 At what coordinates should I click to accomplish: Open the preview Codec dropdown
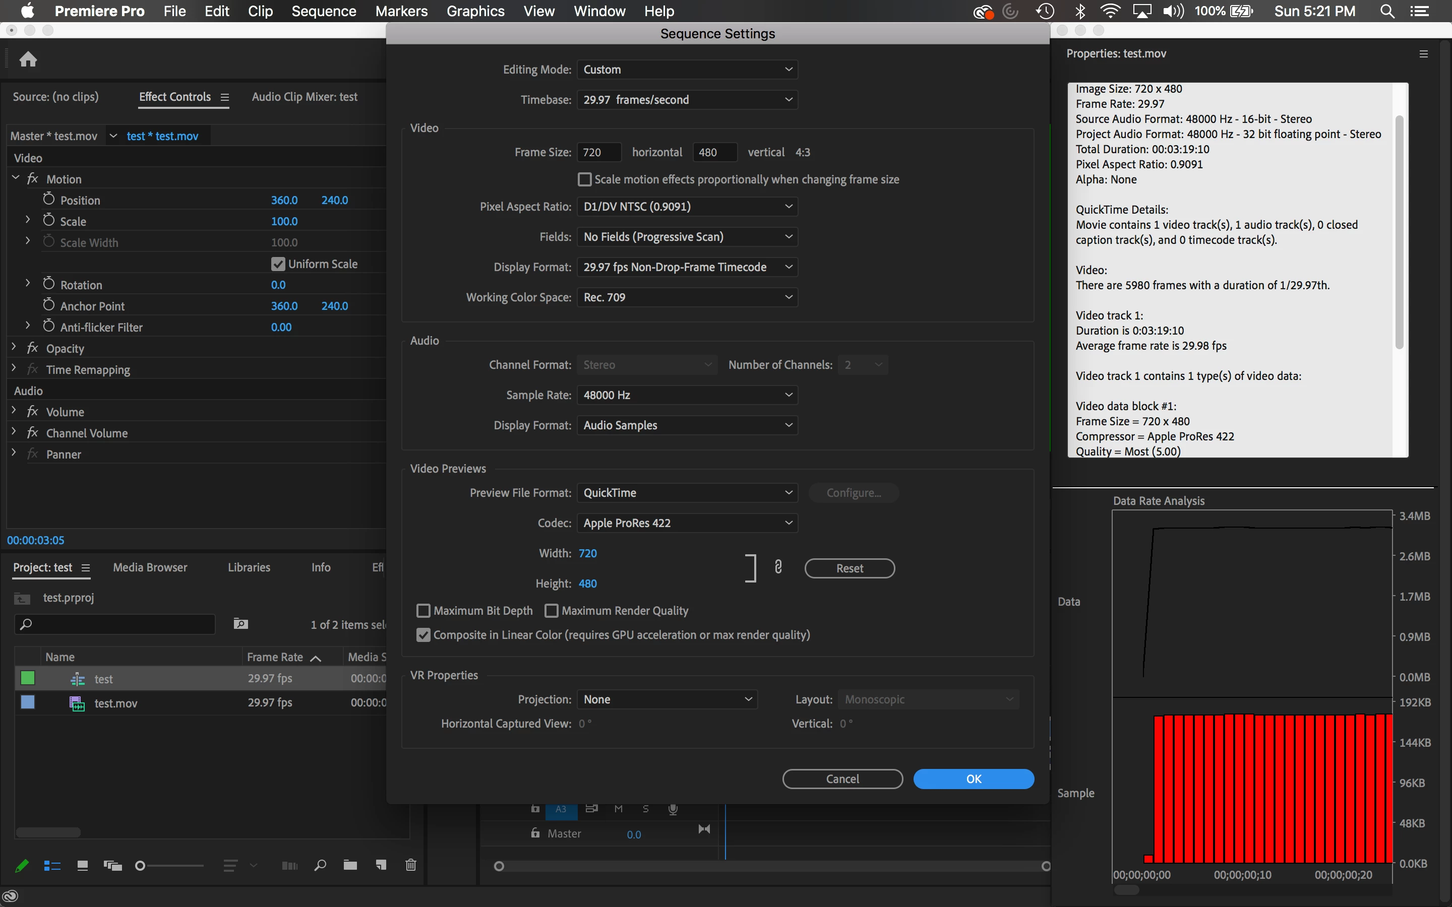pyautogui.click(x=687, y=523)
